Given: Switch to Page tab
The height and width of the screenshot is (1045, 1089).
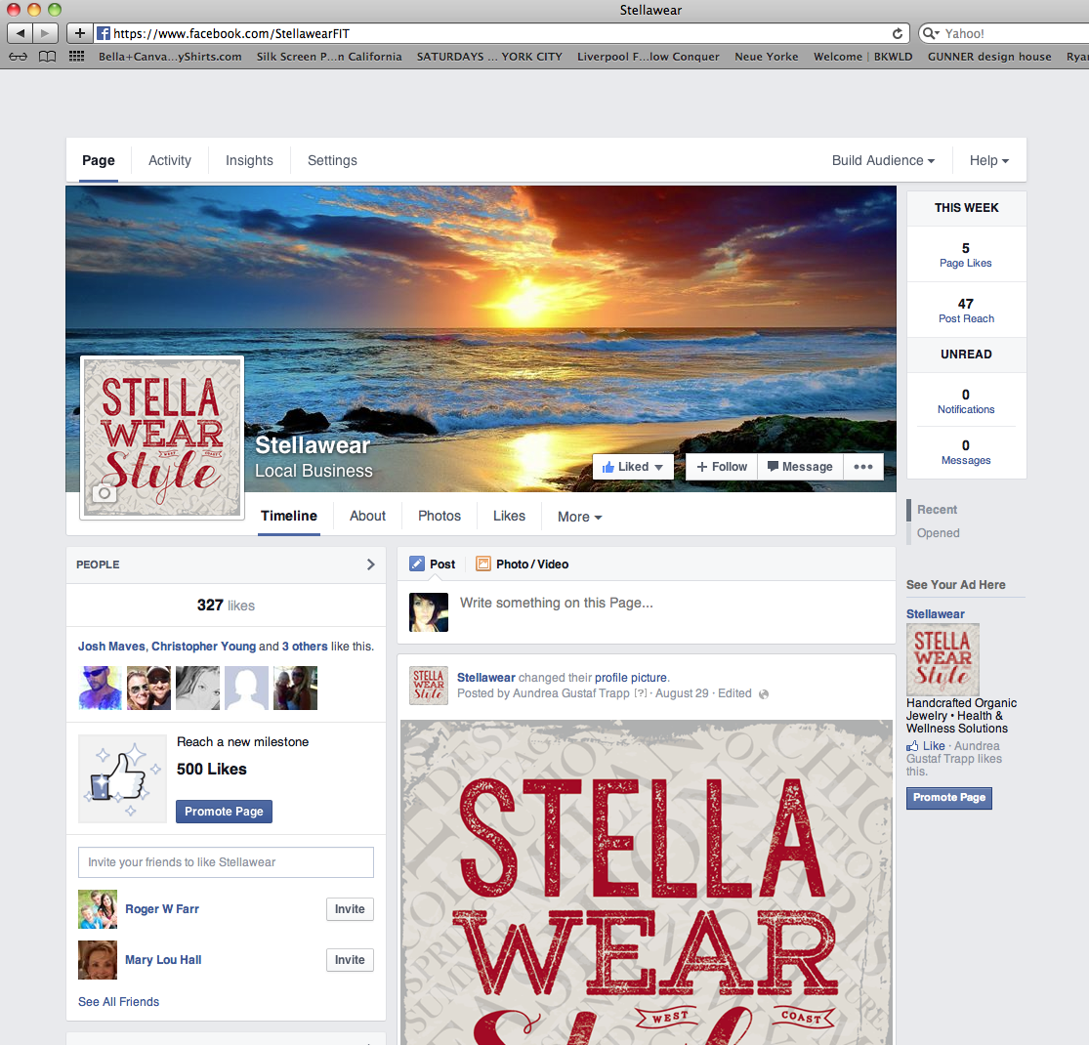Looking at the screenshot, I should [x=99, y=160].
